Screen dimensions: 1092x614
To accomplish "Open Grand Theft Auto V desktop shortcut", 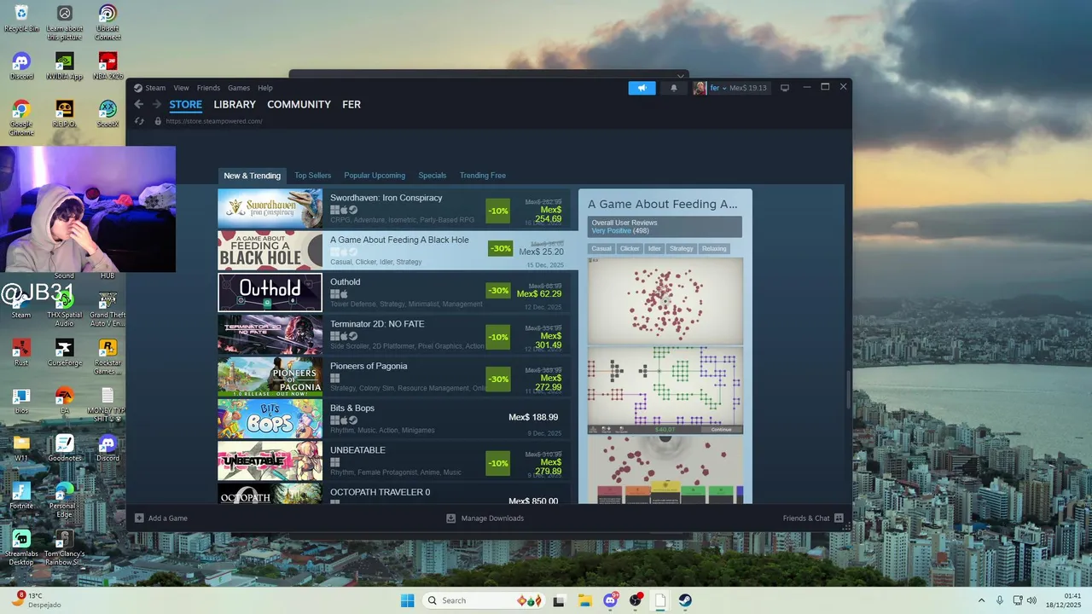I will [x=107, y=309].
